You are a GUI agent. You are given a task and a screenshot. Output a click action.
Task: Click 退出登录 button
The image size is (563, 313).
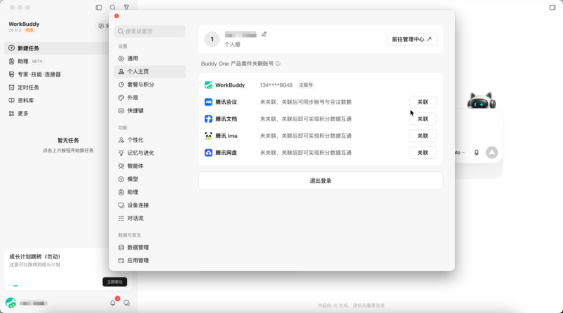pos(321,181)
